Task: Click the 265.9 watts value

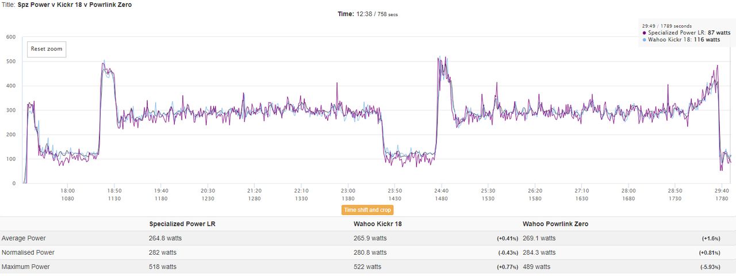Action: pyautogui.click(x=370, y=238)
